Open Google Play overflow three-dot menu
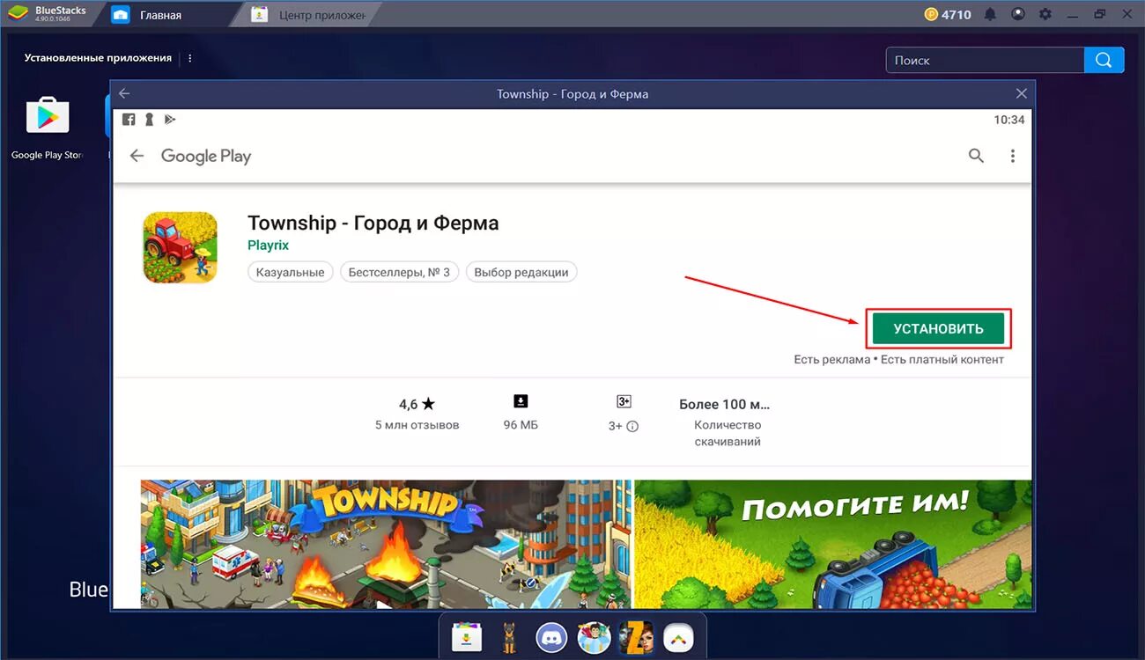The image size is (1145, 660). click(1013, 156)
